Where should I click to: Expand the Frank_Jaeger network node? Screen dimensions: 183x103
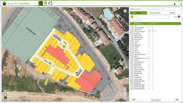click(x=133, y=79)
